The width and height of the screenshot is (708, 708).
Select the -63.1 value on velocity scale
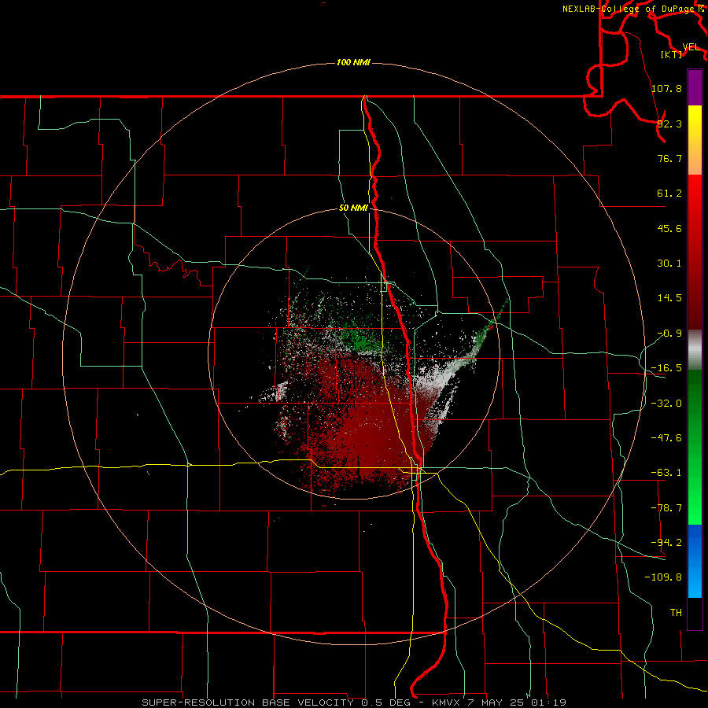pos(666,473)
